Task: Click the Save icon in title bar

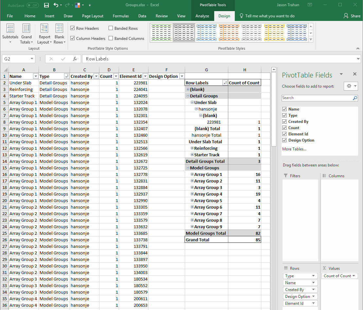Action: point(46,5)
